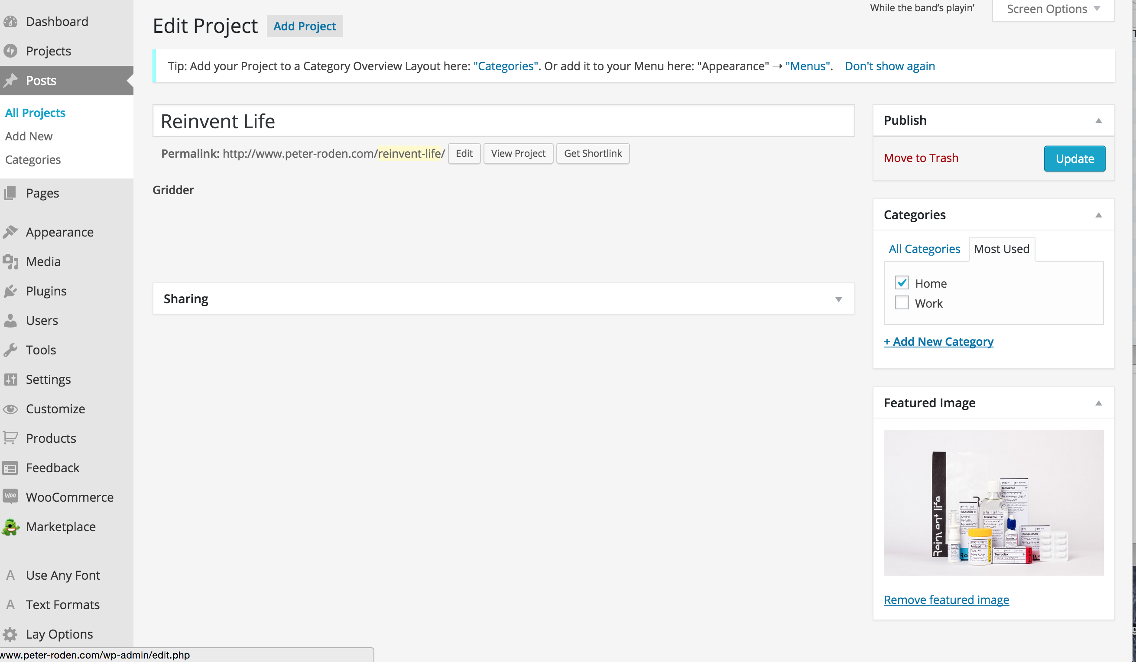The height and width of the screenshot is (662, 1136).
Task: Remove the featured image
Action: (946, 599)
